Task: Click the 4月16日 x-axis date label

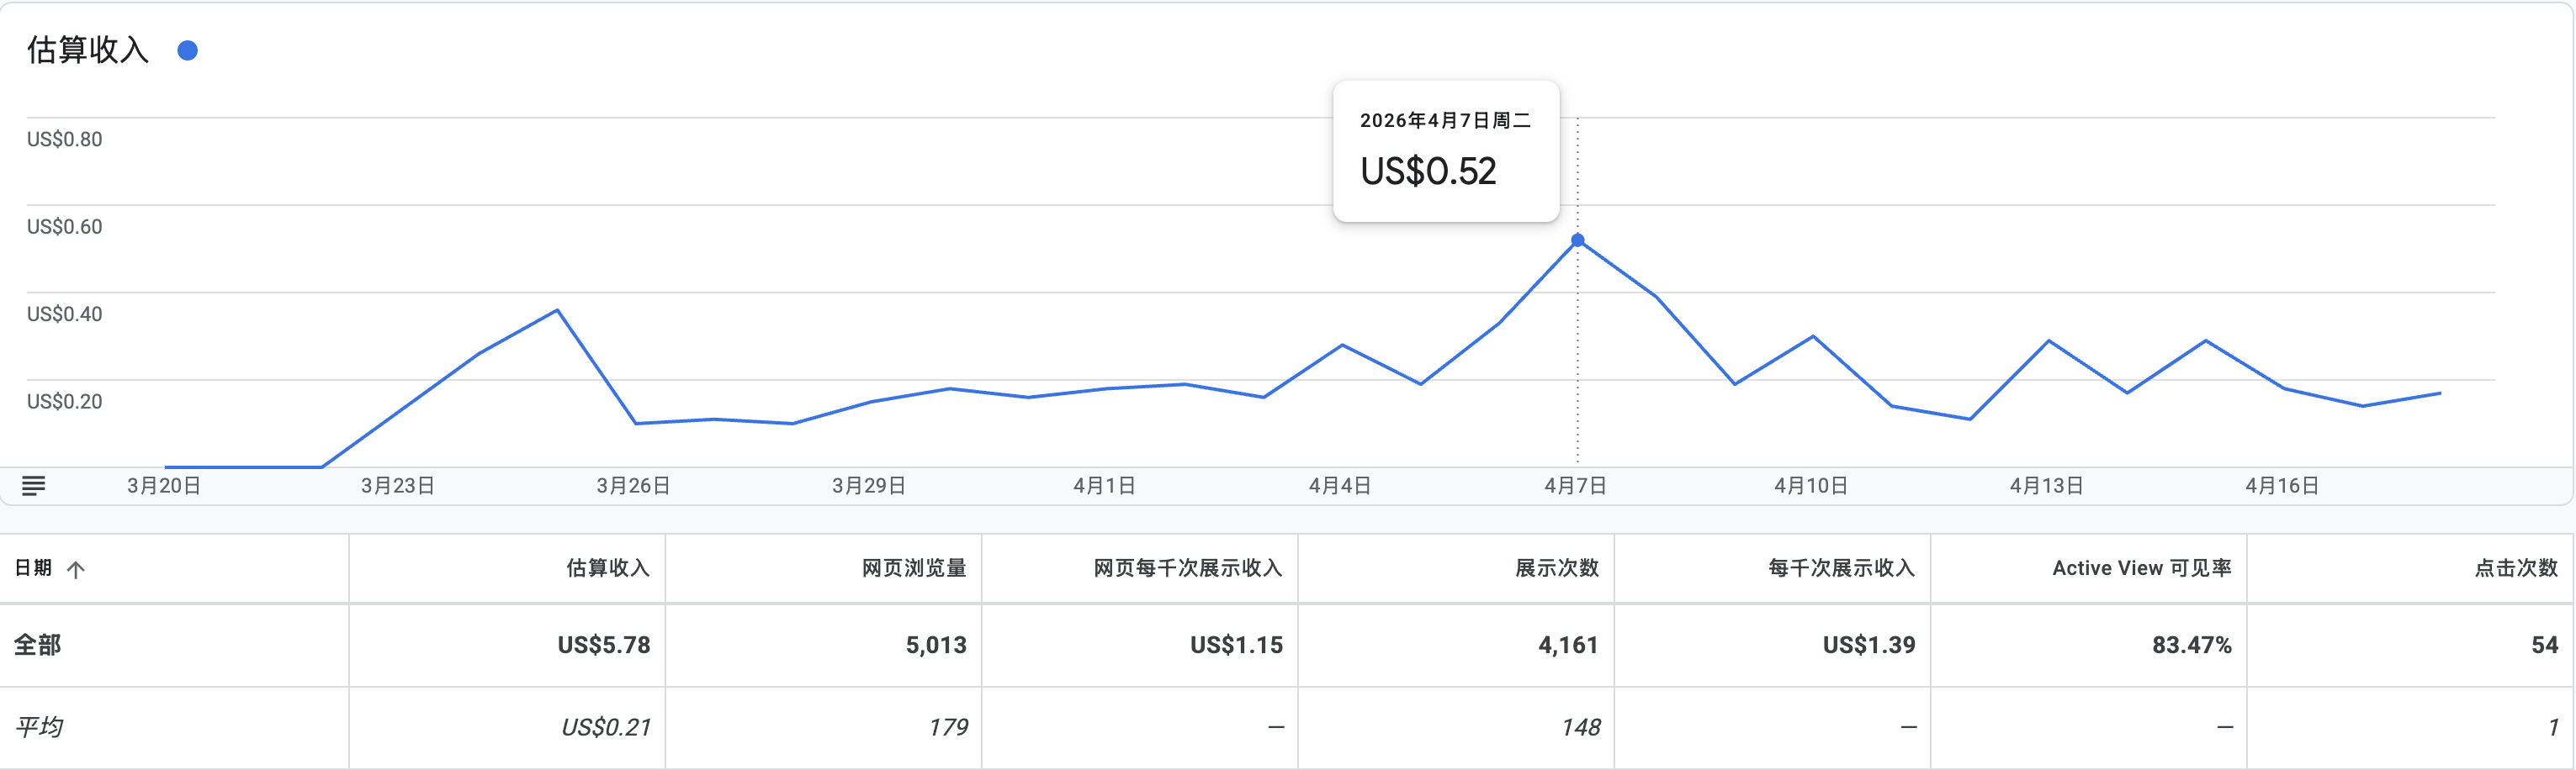Action: point(2281,487)
